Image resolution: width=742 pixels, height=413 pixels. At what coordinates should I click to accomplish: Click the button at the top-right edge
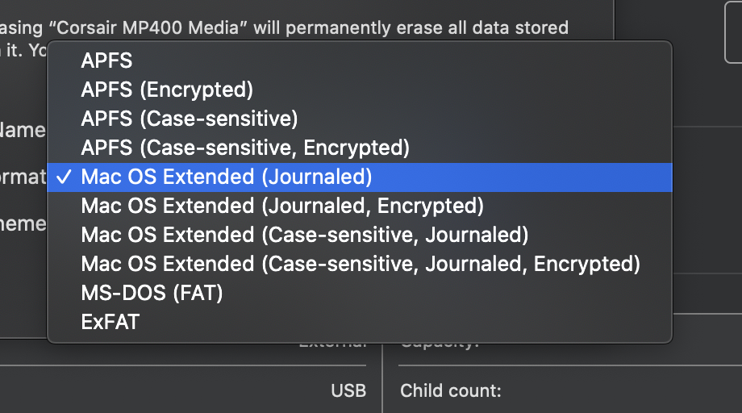point(732,32)
